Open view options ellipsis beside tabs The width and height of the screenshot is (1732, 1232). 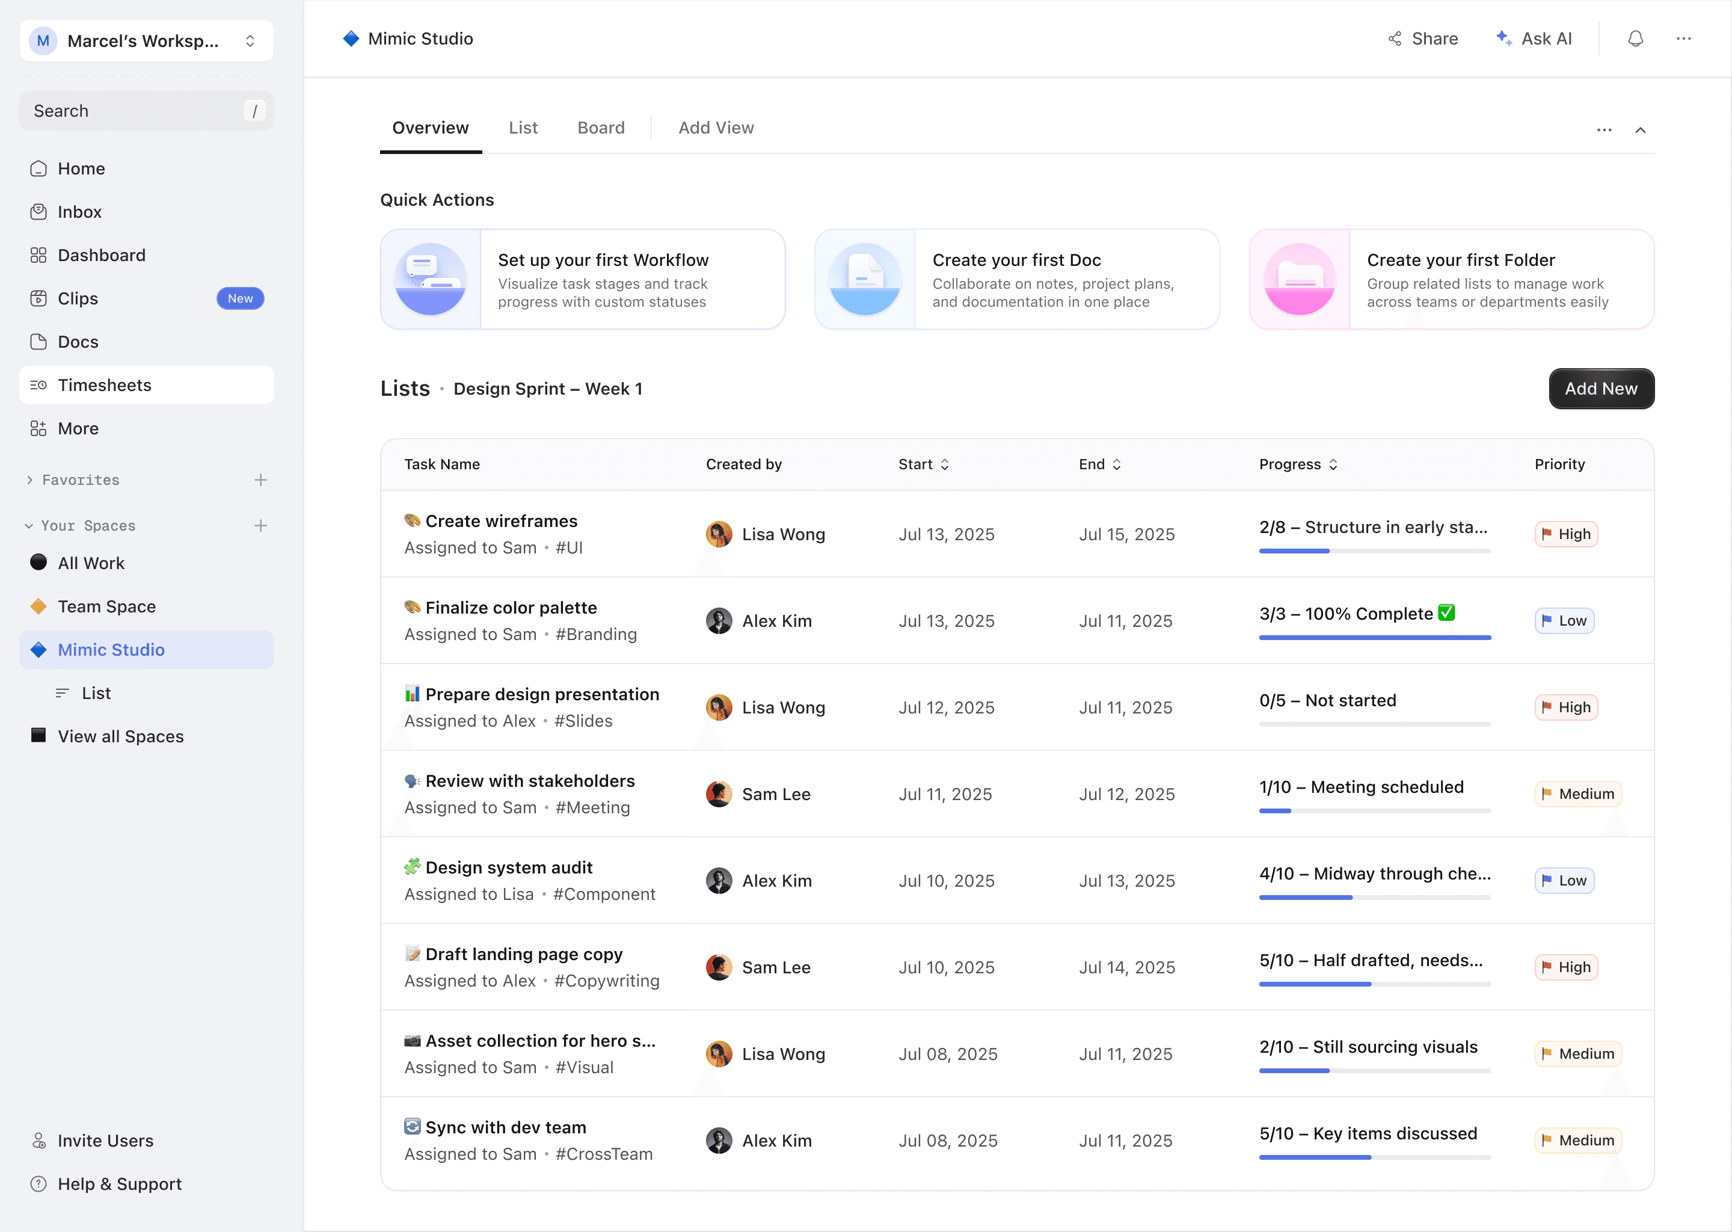point(1604,130)
